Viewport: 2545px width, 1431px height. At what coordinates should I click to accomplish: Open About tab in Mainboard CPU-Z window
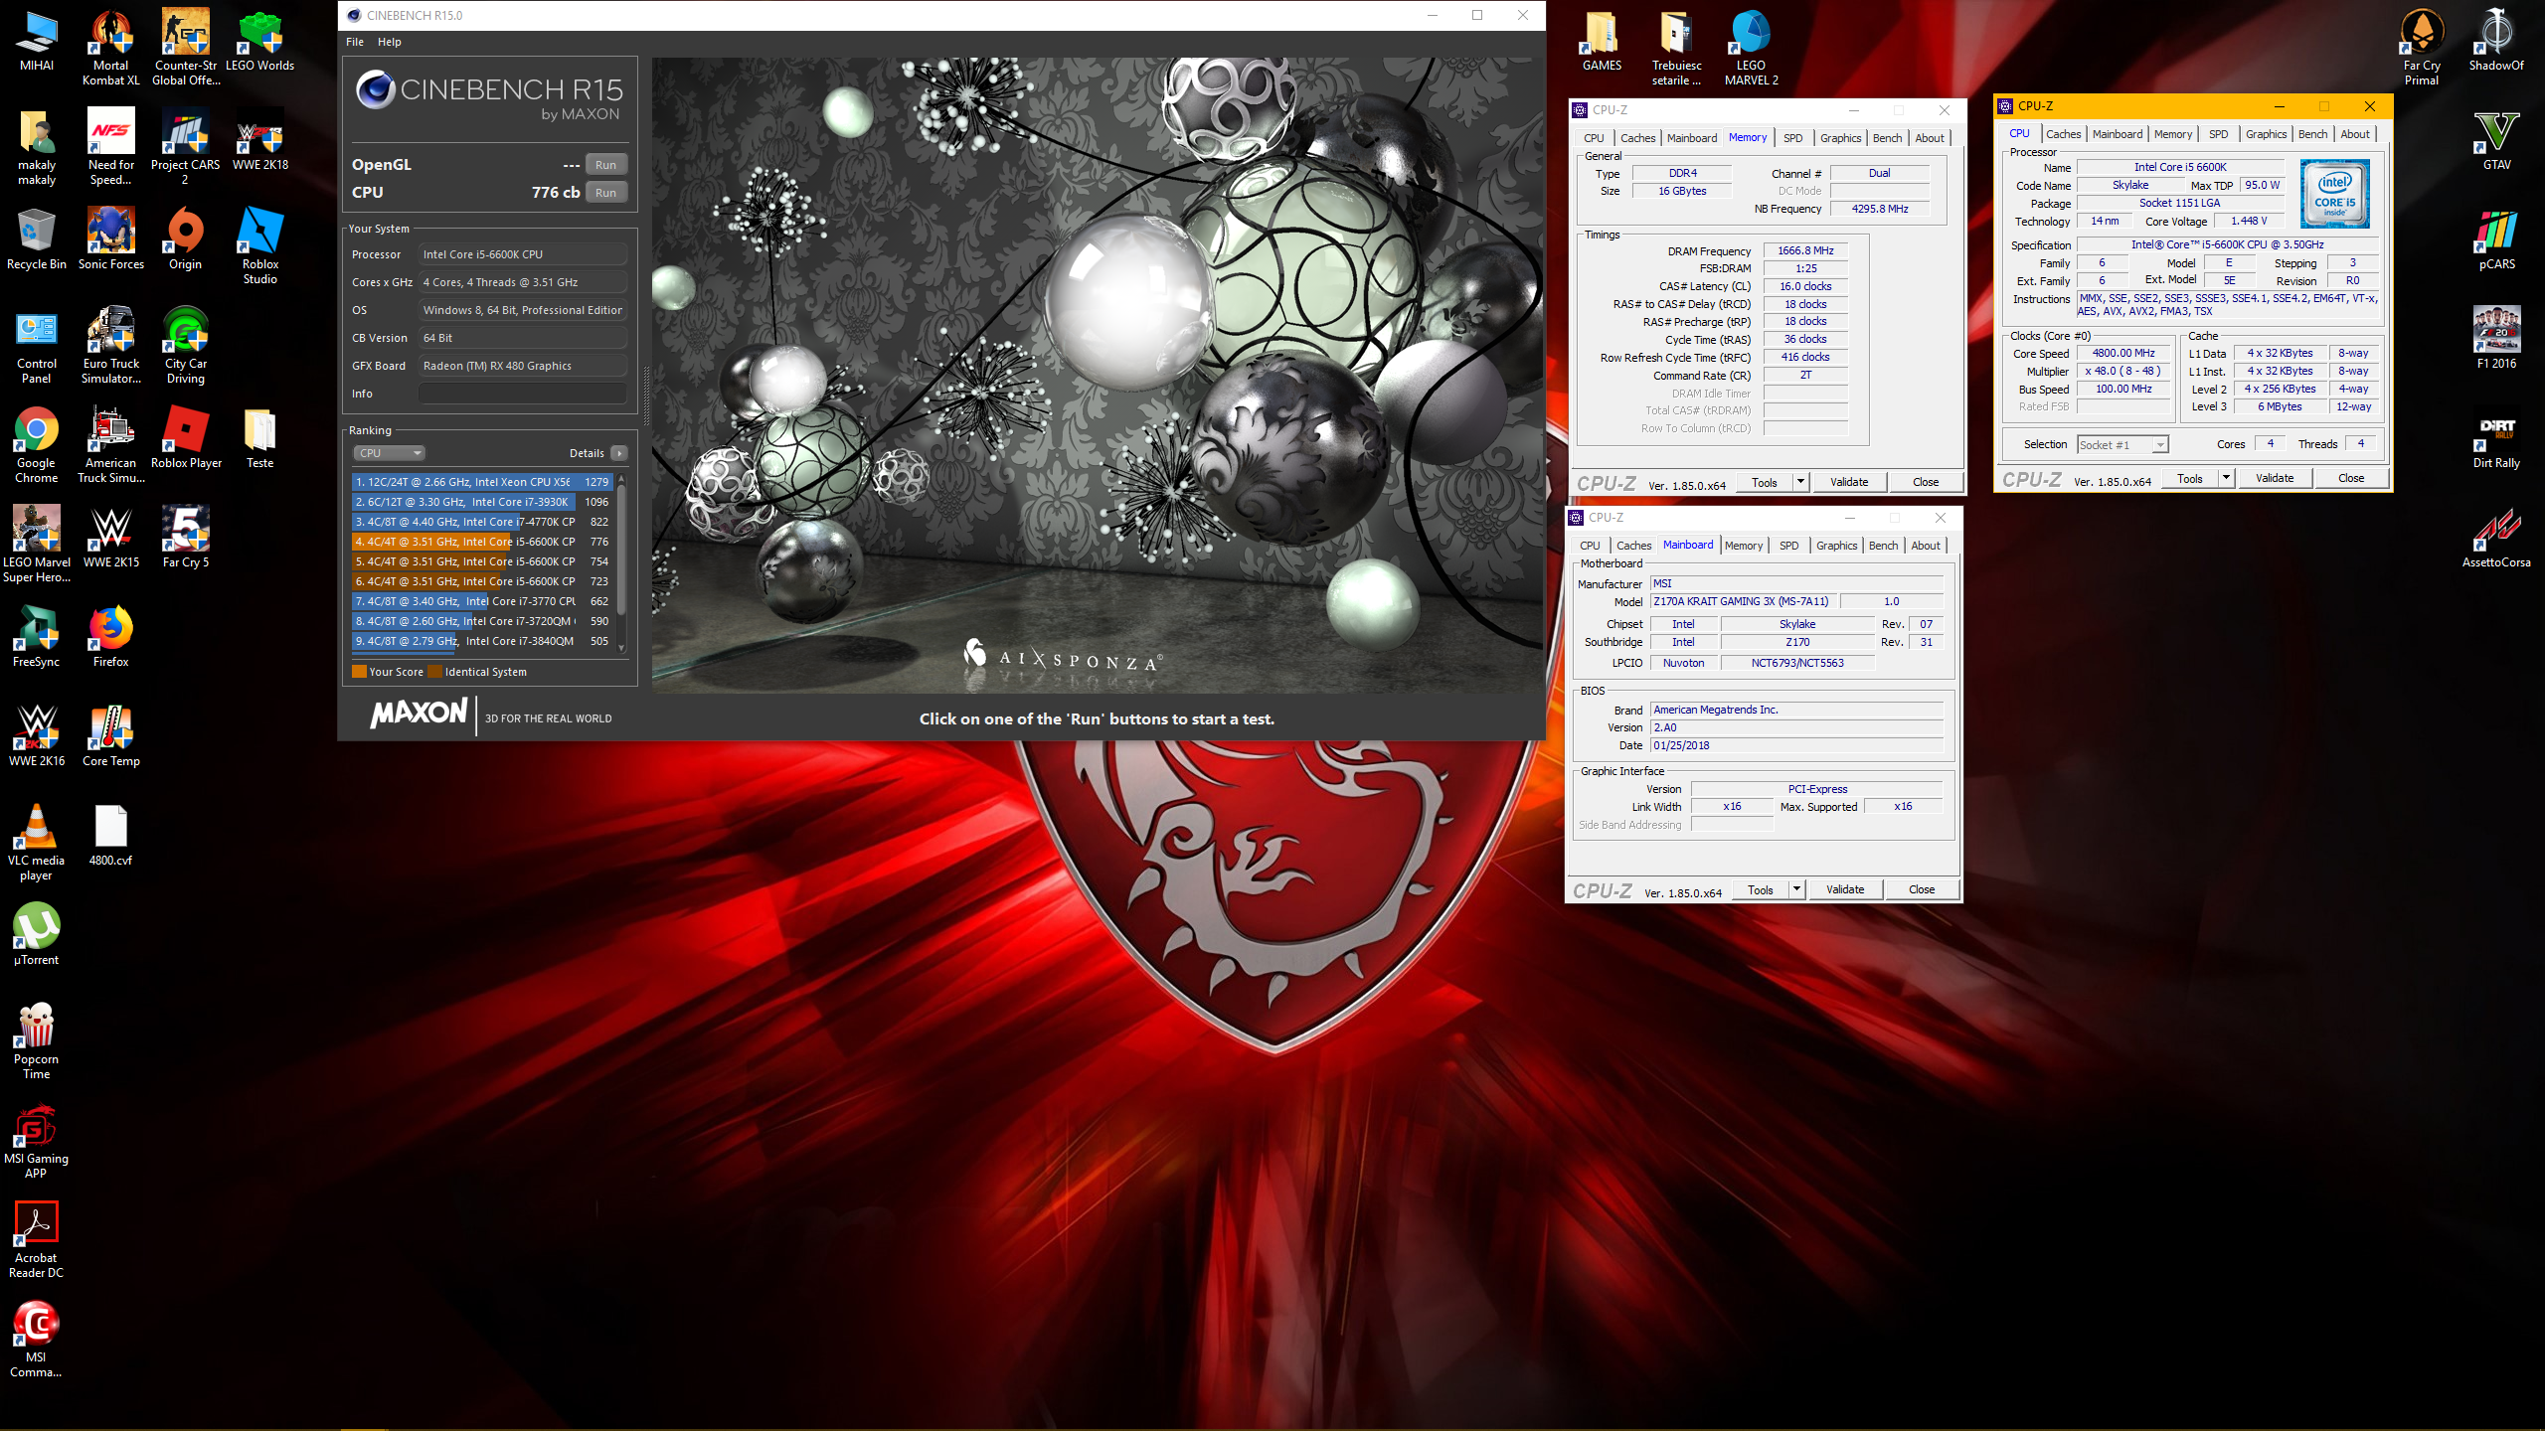pyautogui.click(x=1925, y=546)
